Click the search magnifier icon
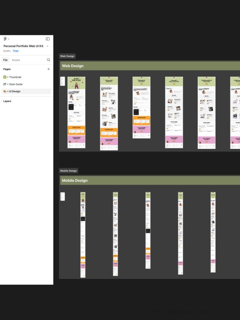The width and height of the screenshot is (240, 320). 48,60
